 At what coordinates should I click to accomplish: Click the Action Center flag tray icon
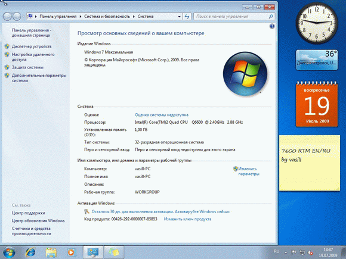(294, 252)
